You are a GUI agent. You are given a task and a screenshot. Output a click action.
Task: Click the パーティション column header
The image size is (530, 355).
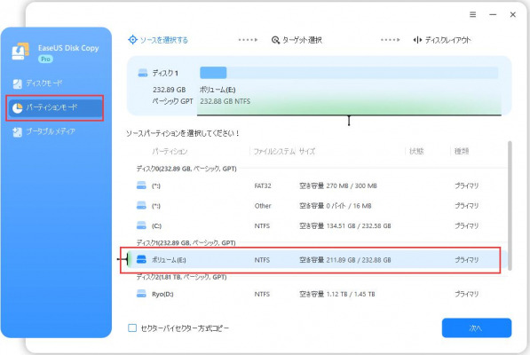pos(170,152)
